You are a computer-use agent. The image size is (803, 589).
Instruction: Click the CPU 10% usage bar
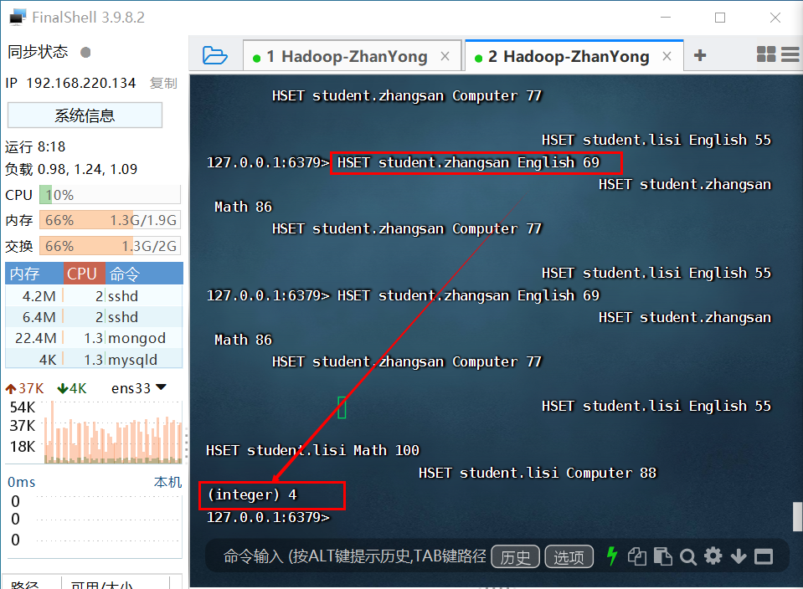(110, 195)
